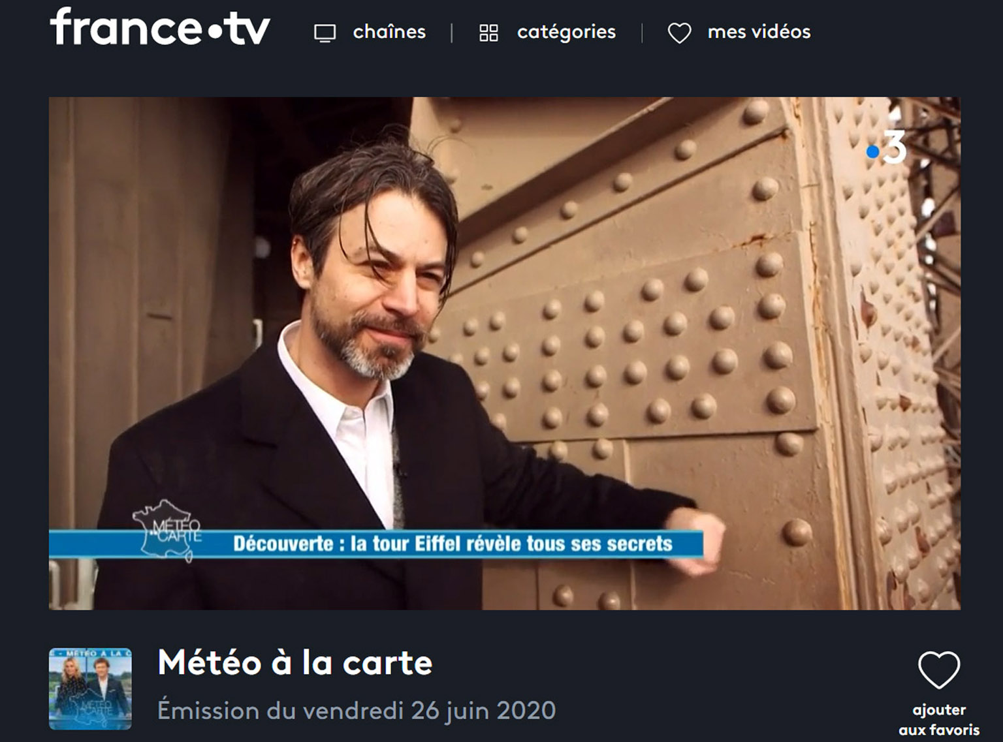Open the chaînes menu label
Viewport: 1003px width, 742px height.
pos(389,31)
